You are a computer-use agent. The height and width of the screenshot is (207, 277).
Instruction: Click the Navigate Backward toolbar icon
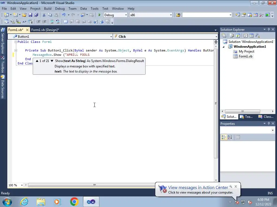click(x=83, y=15)
